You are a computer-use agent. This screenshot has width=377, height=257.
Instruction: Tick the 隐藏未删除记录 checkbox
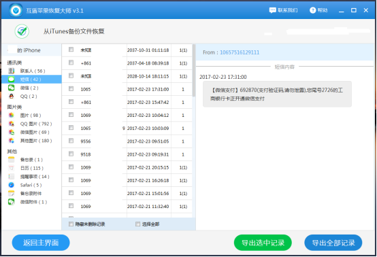pos(71,224)
